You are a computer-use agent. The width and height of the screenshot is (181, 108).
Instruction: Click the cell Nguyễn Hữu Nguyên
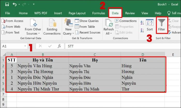click(x=43, y=83)
